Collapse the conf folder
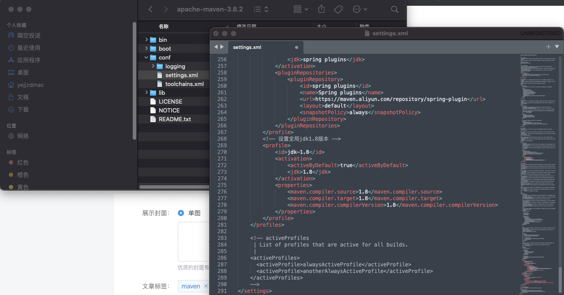564x295 pixels. pyautogui.click(x=146, y=57)
